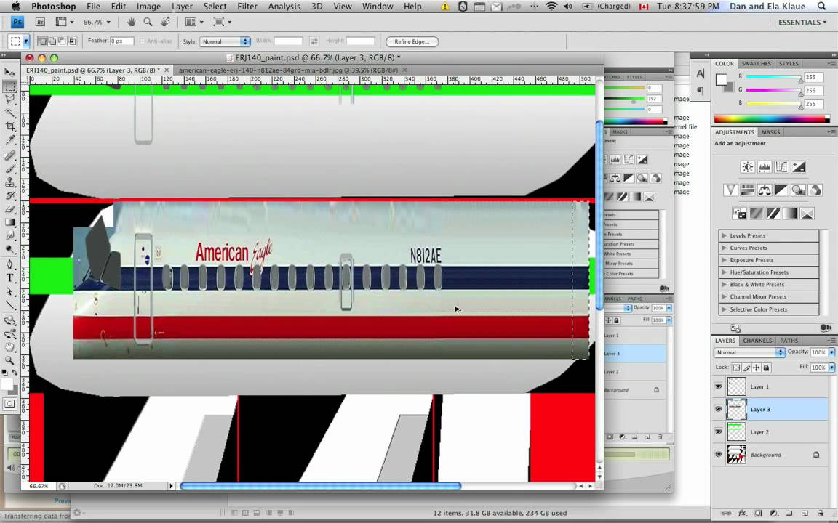The image size is (838, 523).
Task: Open Spotlight search in menu bar
Action: 821,7
